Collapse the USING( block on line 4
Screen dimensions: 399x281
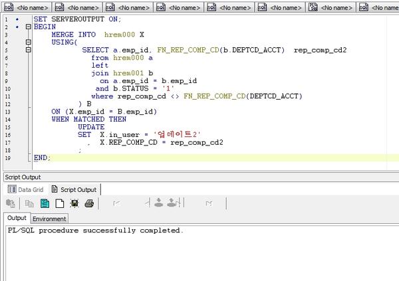pos(29,43)
